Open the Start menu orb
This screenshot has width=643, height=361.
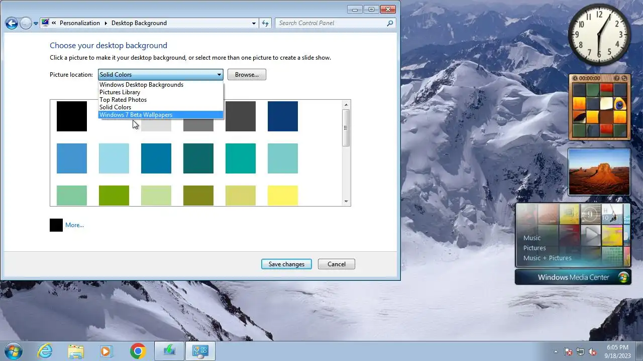(13, 351)
